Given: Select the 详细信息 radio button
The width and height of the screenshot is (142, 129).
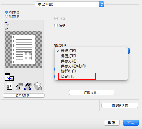Looking at the screenshot, I should pos(7,16).
